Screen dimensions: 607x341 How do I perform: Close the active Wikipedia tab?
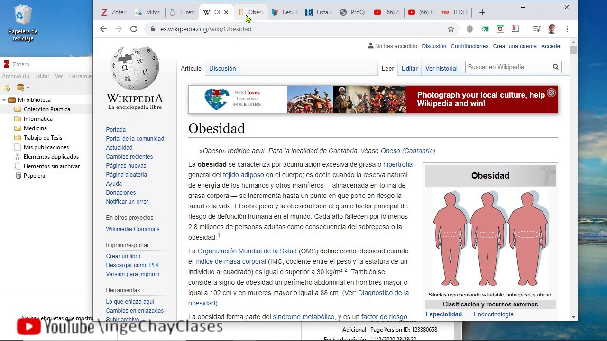[x=226, y=12]
